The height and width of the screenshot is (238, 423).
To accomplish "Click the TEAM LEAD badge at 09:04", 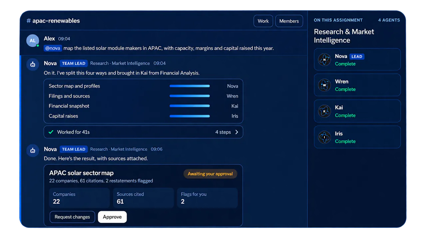I will 74,63.
